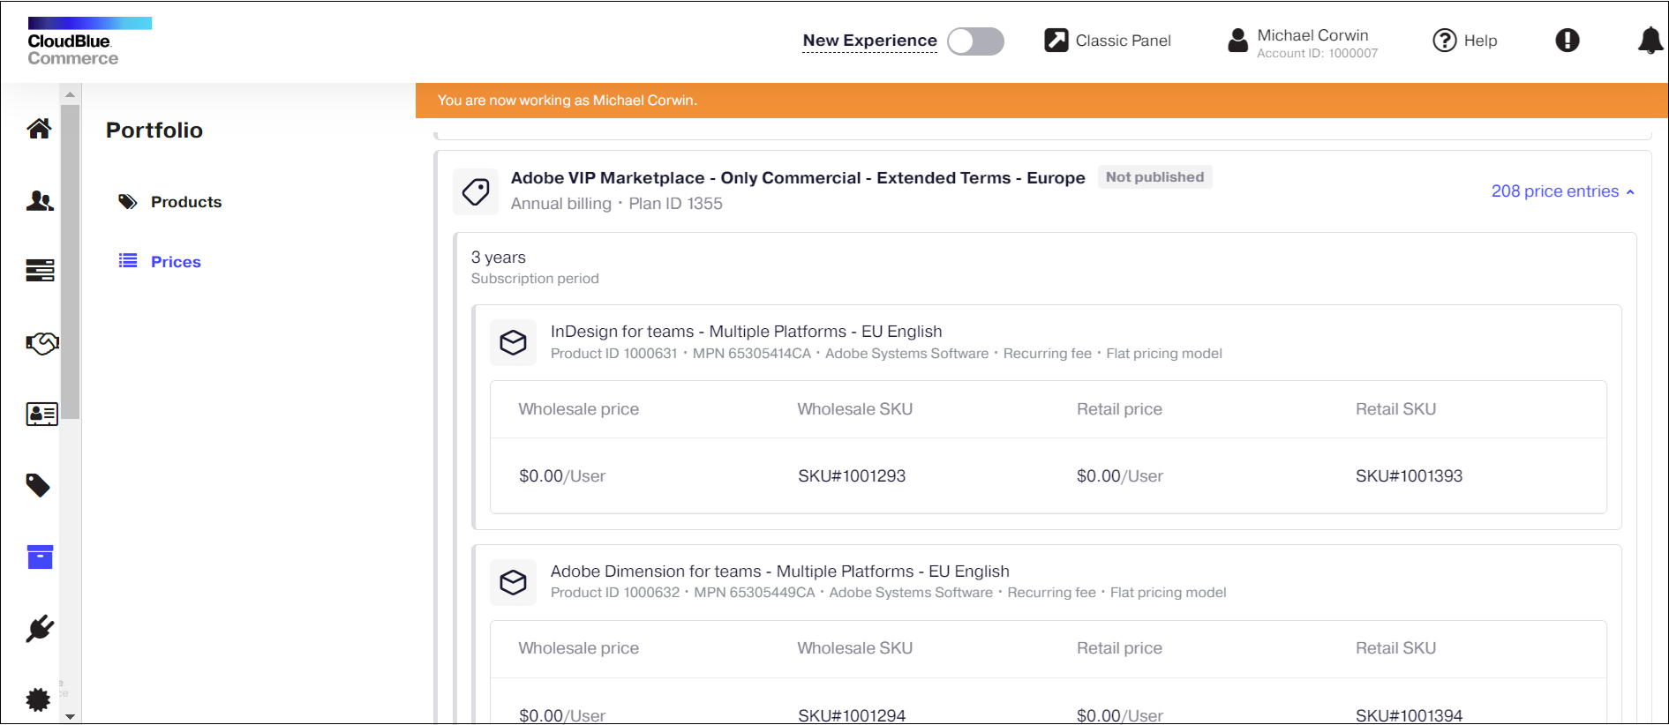Click wholesale SKU#1001293 value
The width and height of the screenshot is (1669, 725).
[x=852, y=476]
